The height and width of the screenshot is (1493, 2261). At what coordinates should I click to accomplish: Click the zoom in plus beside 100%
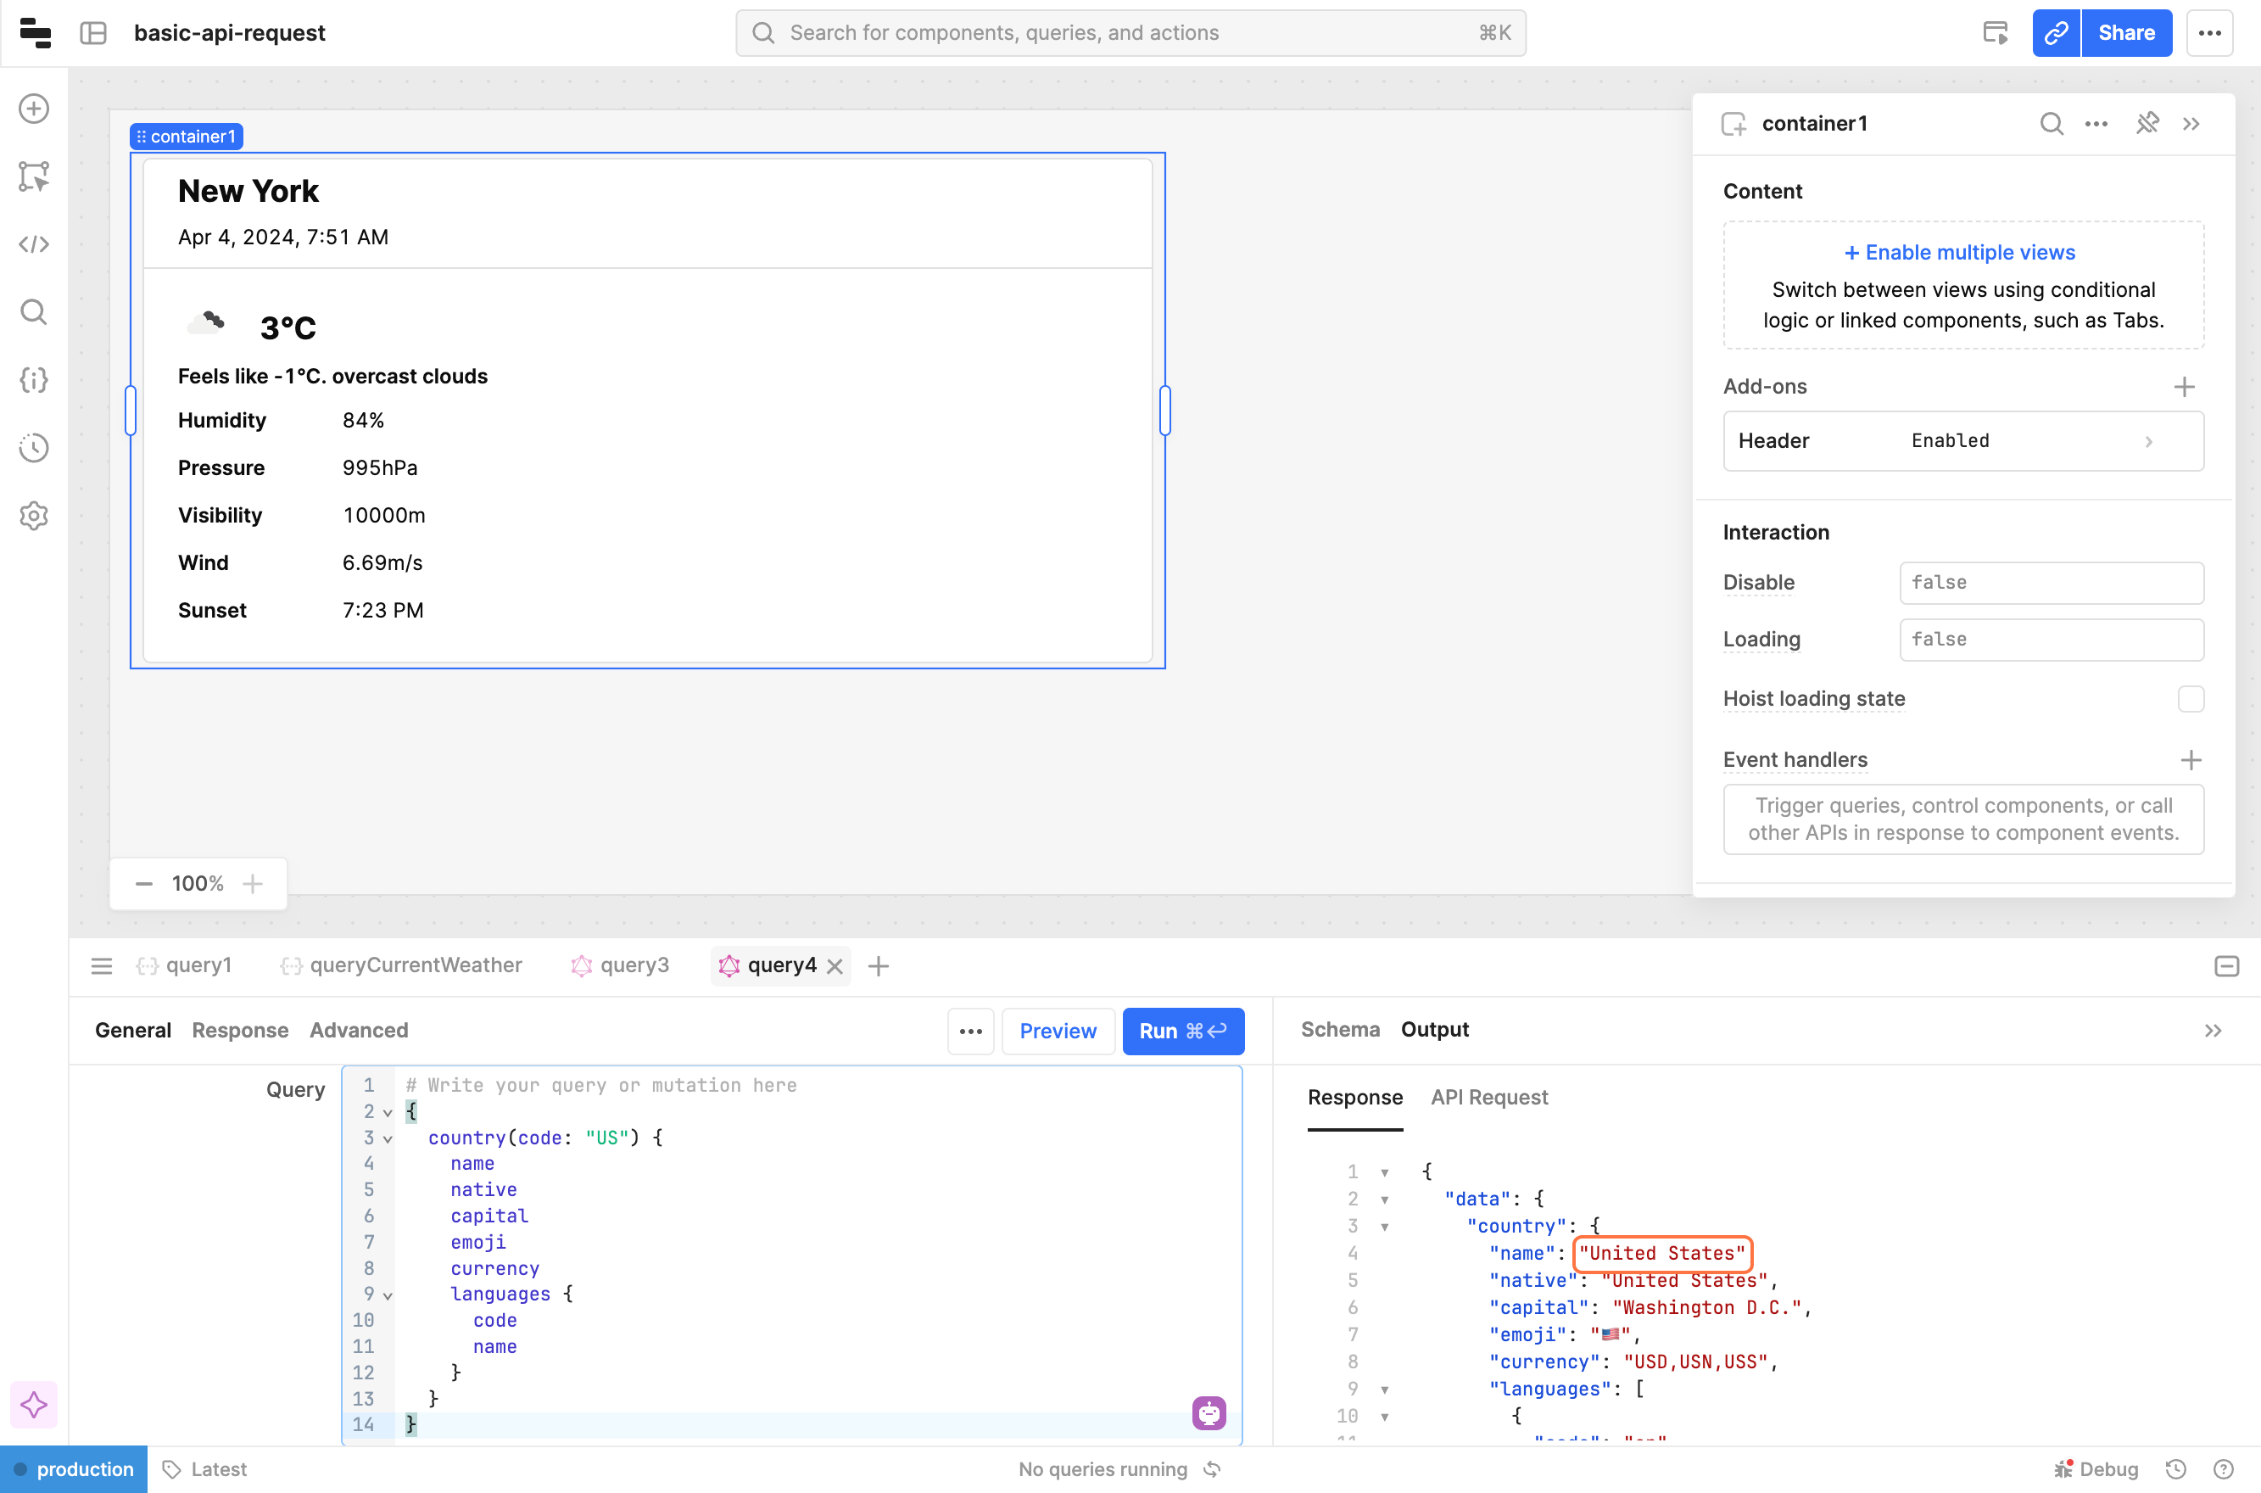click(252, 884)
